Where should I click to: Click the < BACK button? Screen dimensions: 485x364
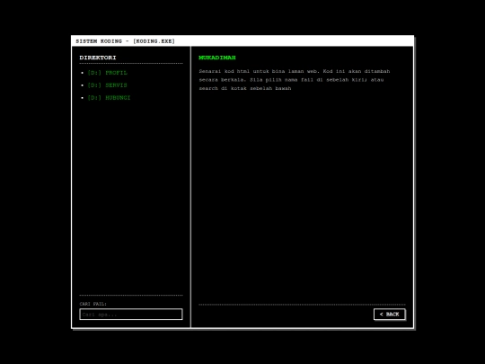(390, 315)
